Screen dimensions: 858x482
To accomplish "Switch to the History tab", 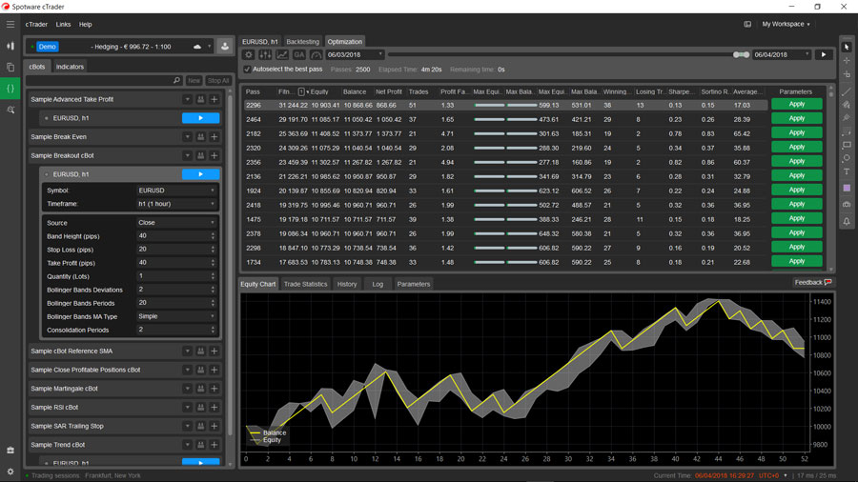I will click(x=347, y=284).
